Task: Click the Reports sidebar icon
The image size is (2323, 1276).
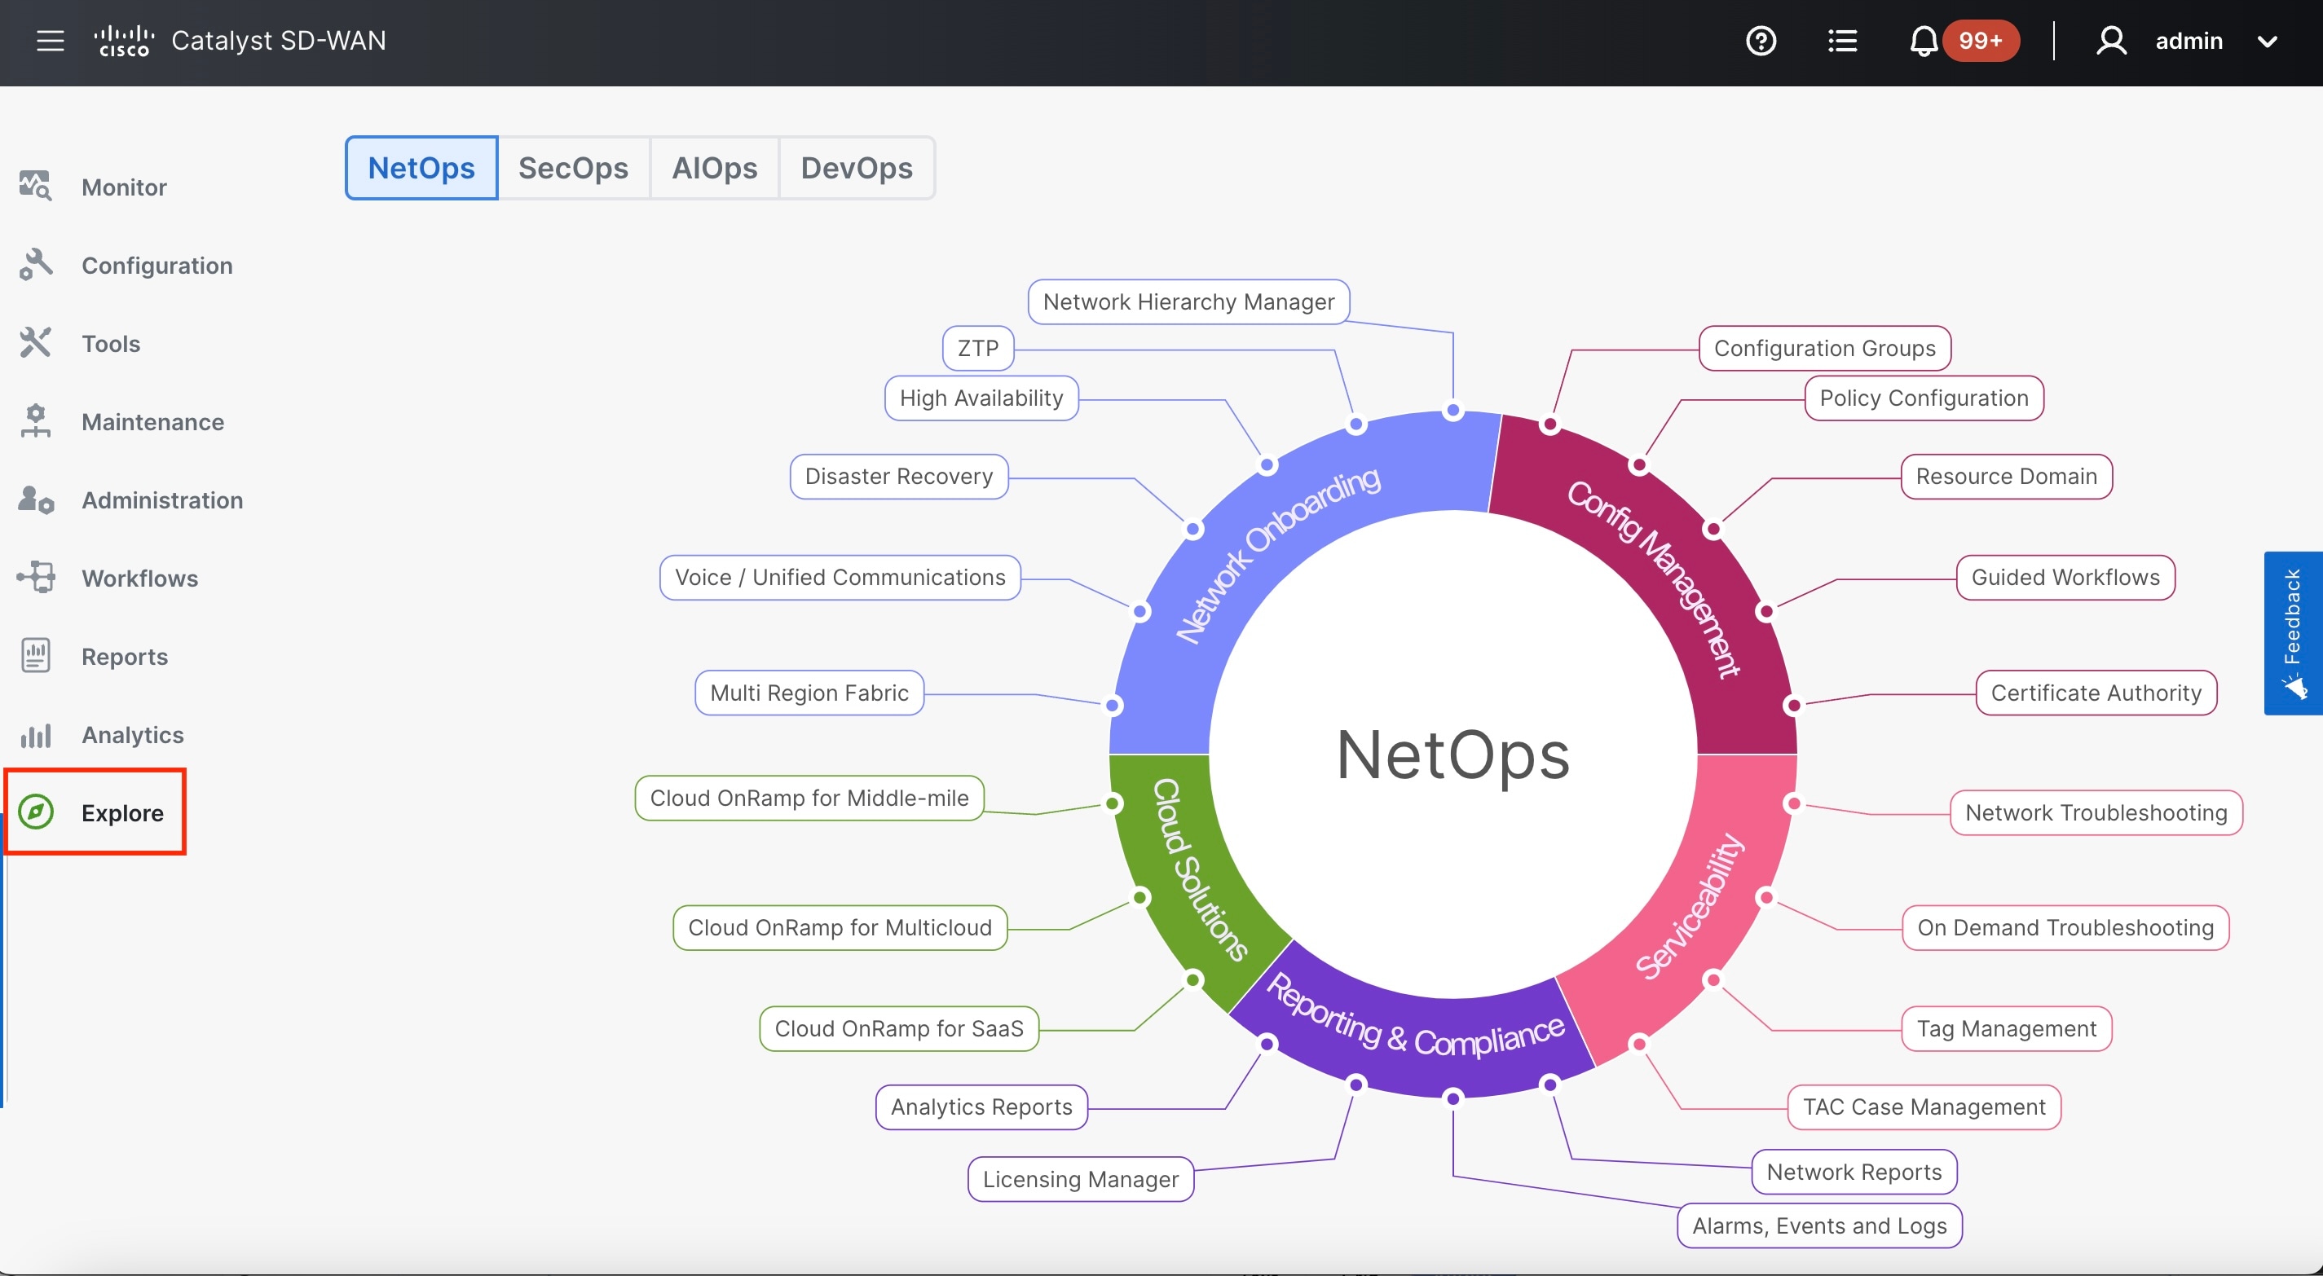Action: (36, 656)
